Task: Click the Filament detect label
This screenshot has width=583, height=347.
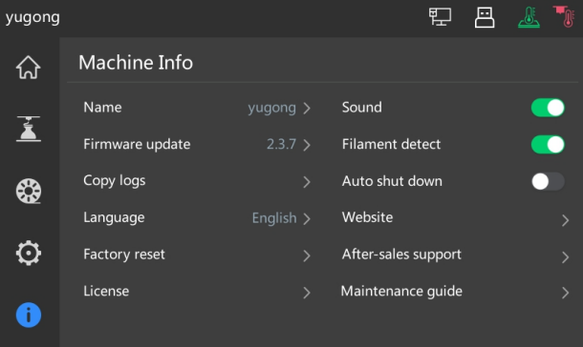Action: tap(391, 144)
